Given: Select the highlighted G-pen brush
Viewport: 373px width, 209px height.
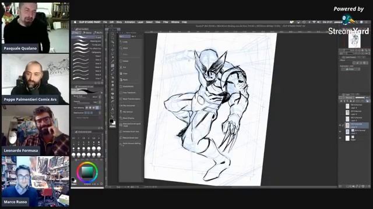Looking at the screenshot, I should tap(87, 37).
